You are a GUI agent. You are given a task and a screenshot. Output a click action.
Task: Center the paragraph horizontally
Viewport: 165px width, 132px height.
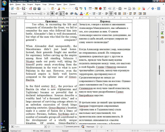(111, 13)
